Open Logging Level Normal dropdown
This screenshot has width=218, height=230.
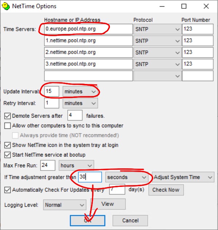(x=65, y=205)
